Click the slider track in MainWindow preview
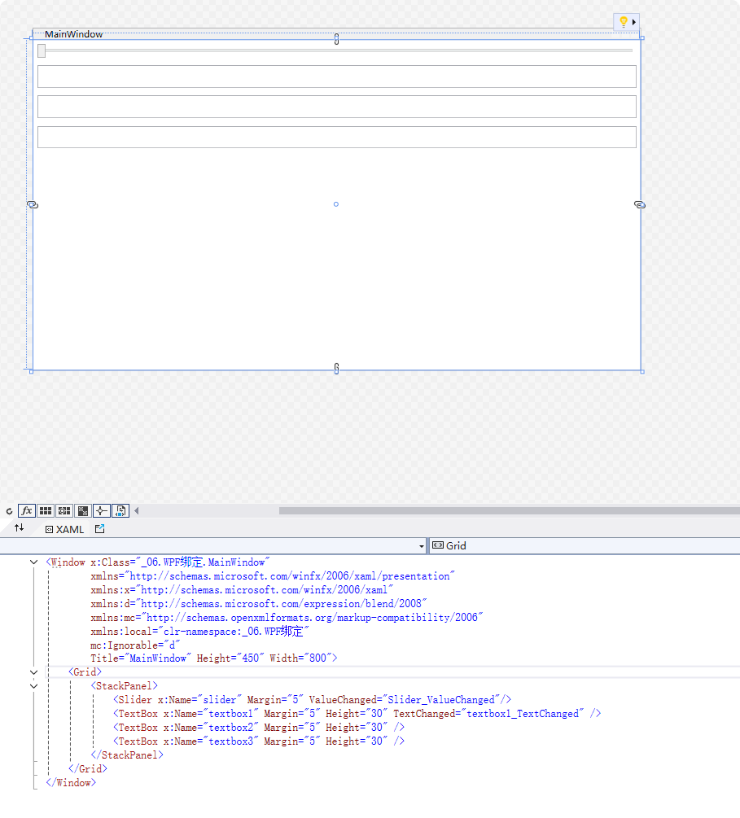The width and height of the screenshot is (740, 818). pos(339,50)
